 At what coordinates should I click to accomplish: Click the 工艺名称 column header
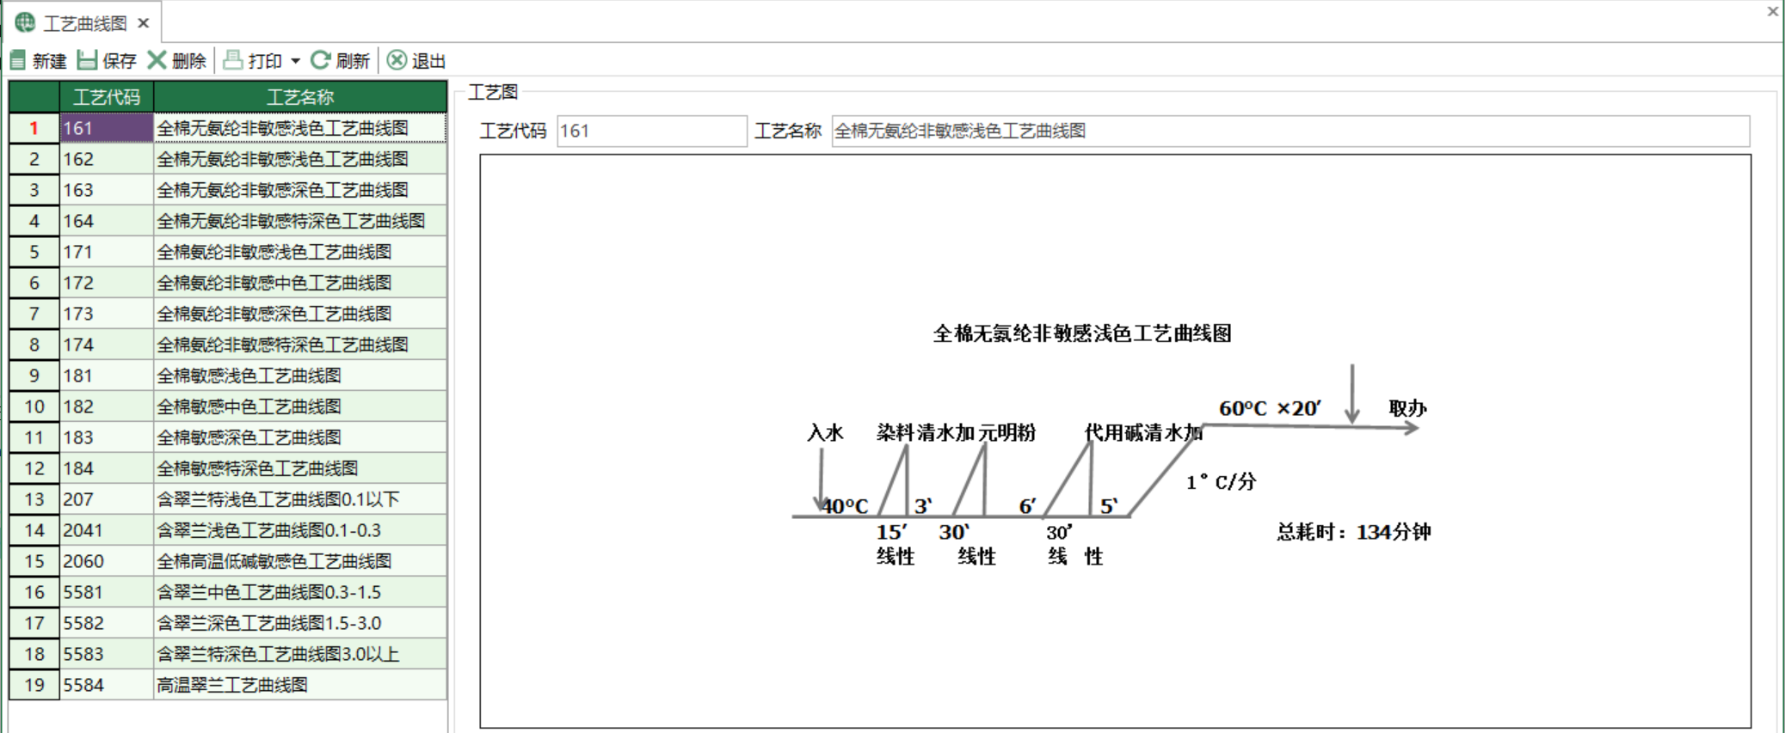tap(300, 96)
